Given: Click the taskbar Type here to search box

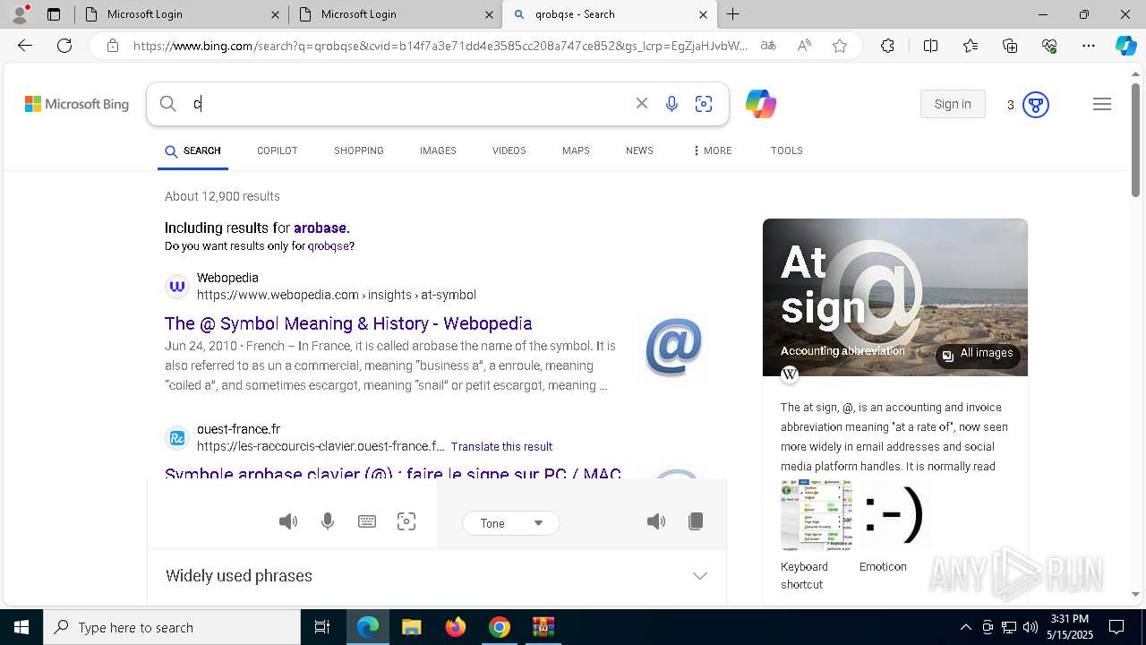Looking at the screenshot, I should [172, 627].
